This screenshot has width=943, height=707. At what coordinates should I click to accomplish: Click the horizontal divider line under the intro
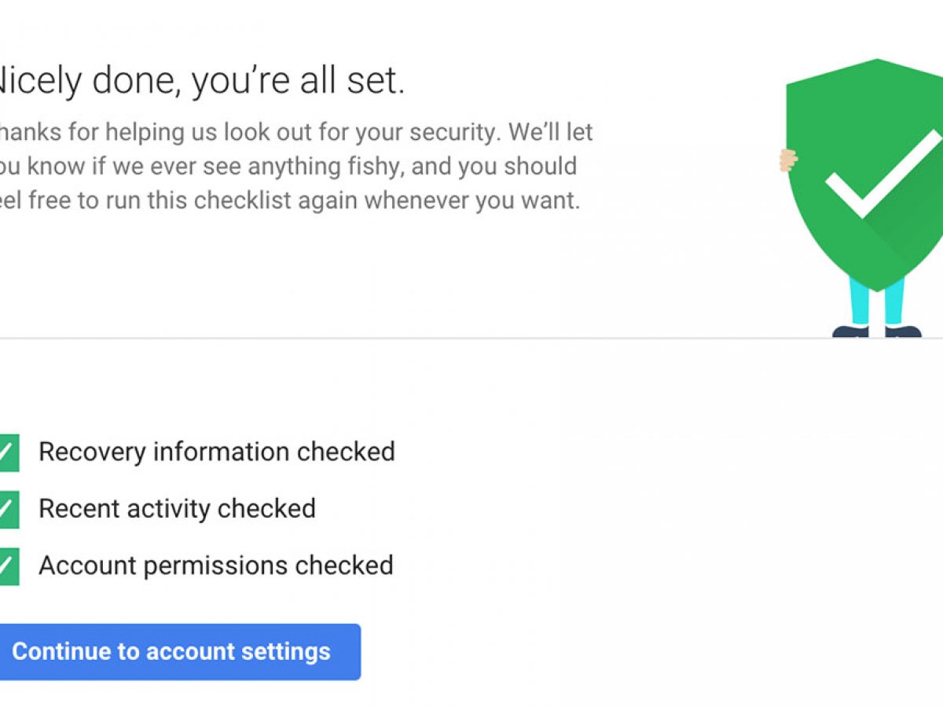(393, 339)
